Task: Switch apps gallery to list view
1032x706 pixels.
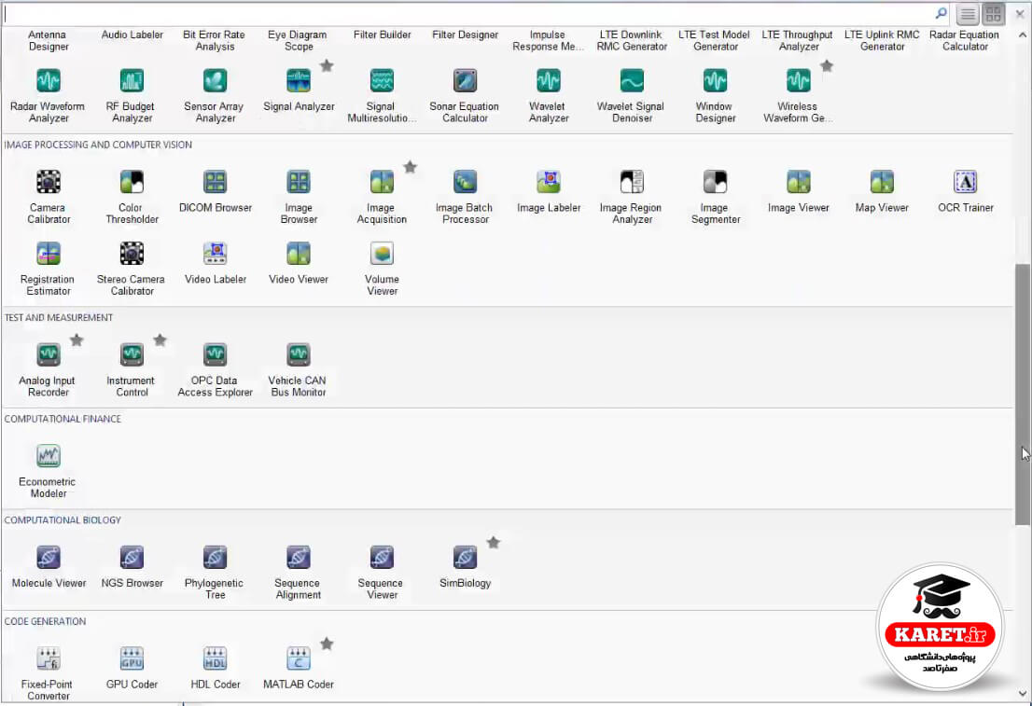Action: point(968,14)
